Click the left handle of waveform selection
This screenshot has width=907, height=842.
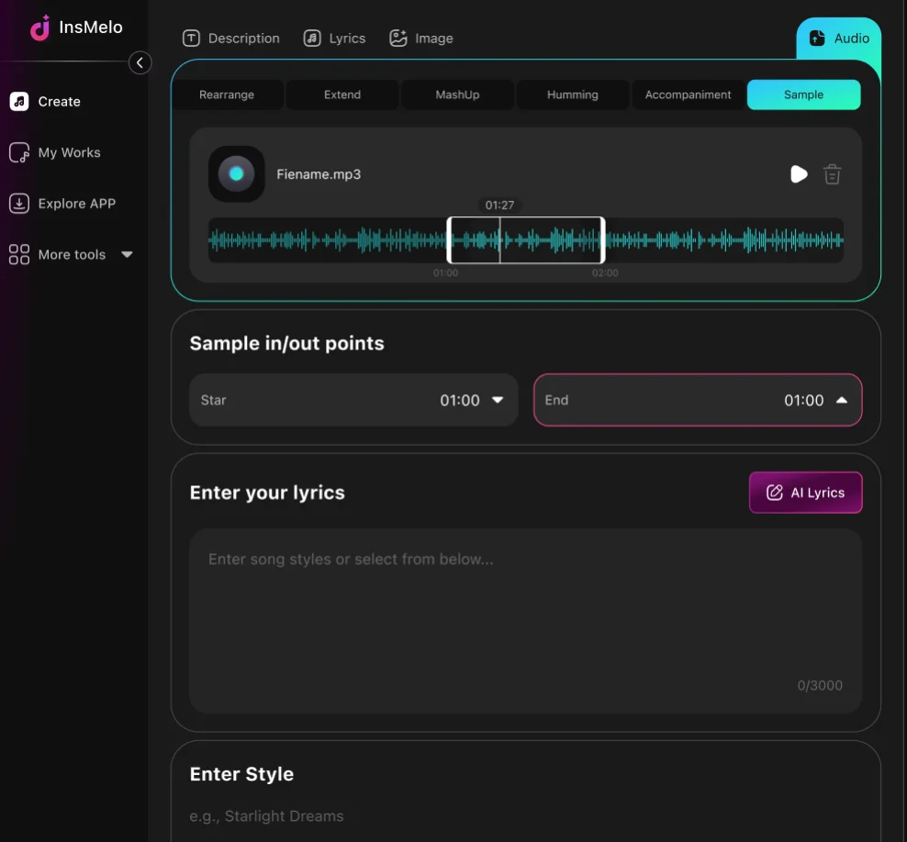point(450,240)
